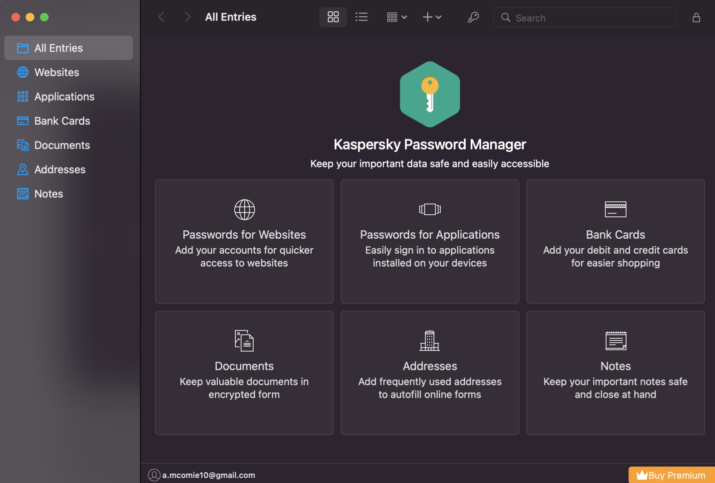Switch to grid view
Screen dimensions: 715x483
pos(333,17)
